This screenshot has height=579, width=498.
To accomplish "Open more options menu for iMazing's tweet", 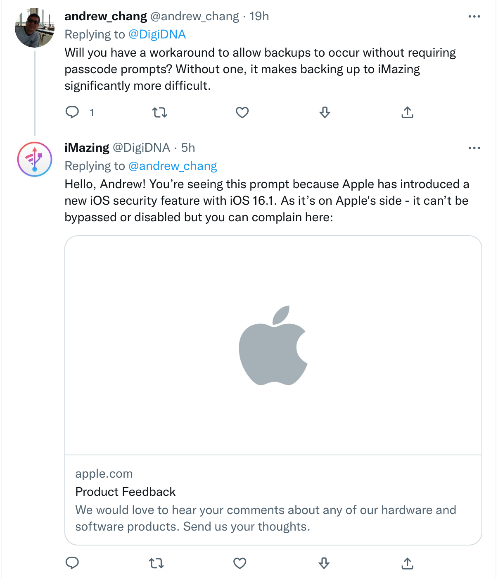I will click(474, 148).
